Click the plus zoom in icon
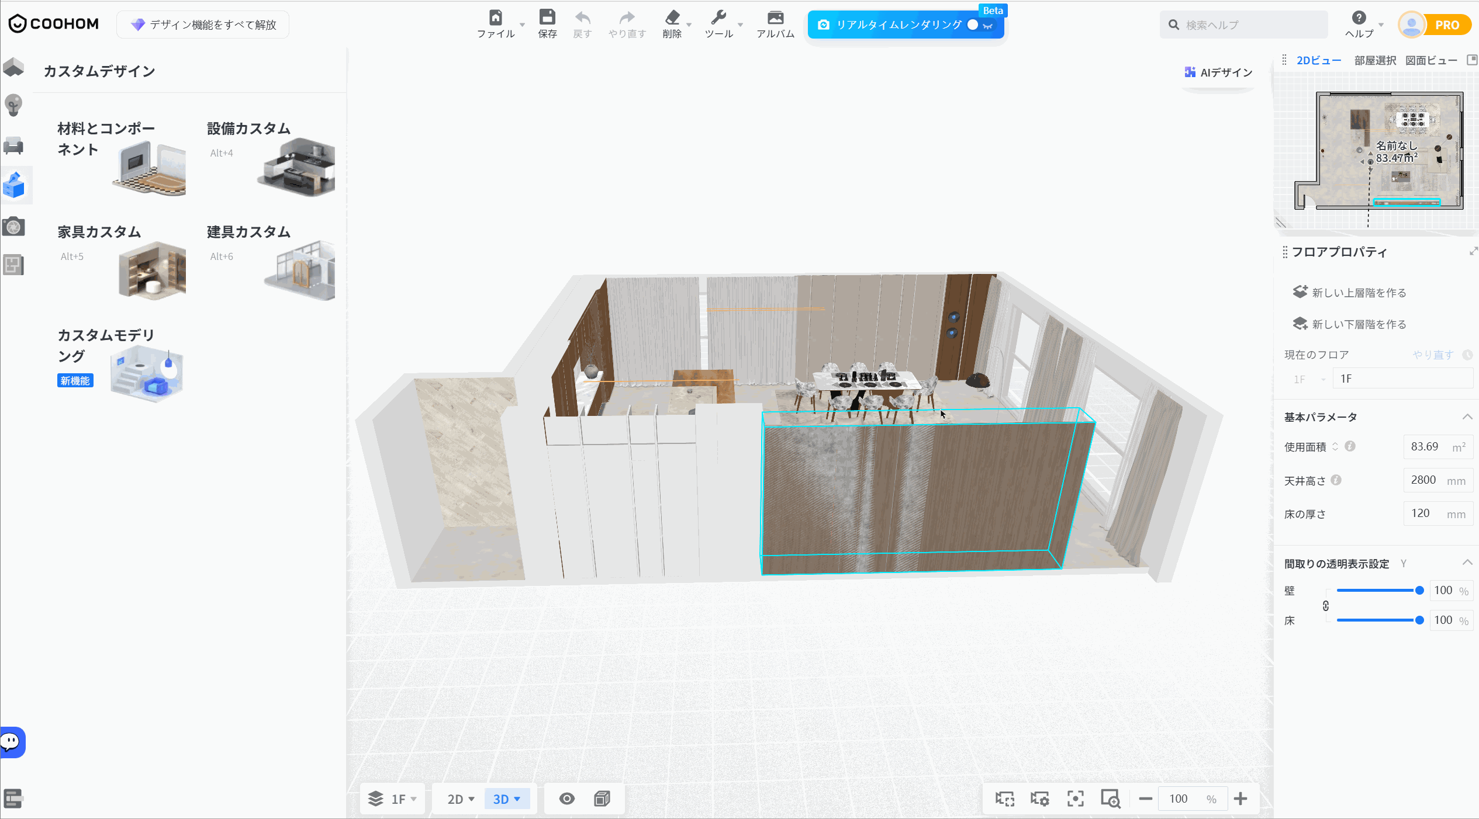 tap(1240, 799)
